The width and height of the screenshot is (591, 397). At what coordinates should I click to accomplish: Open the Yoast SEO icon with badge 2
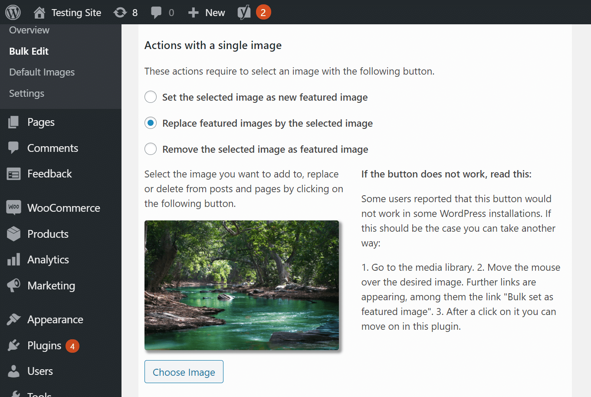pos(244,12)
